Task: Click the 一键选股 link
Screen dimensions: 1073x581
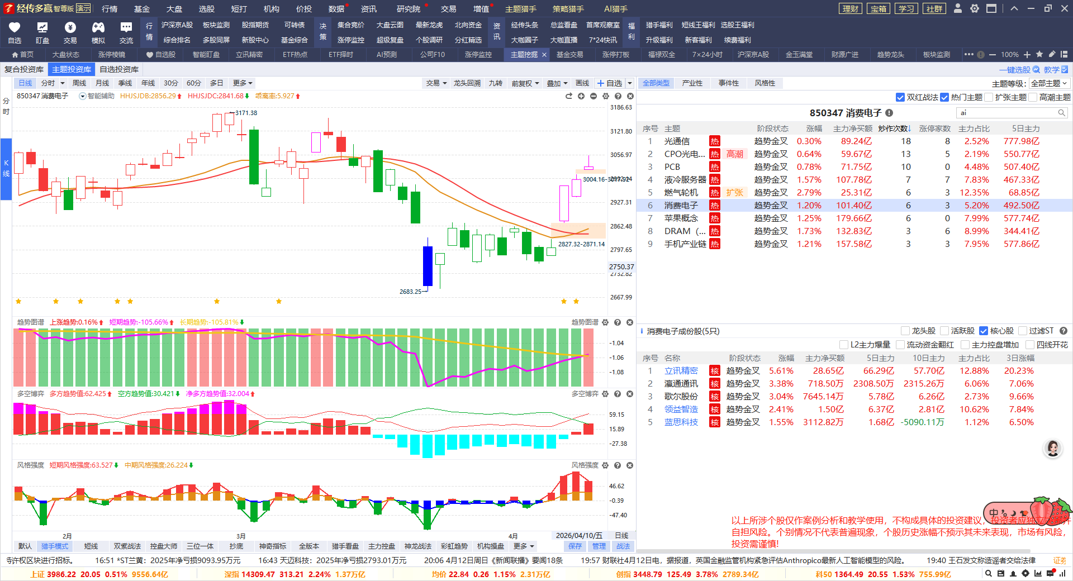Action: 1019,70
